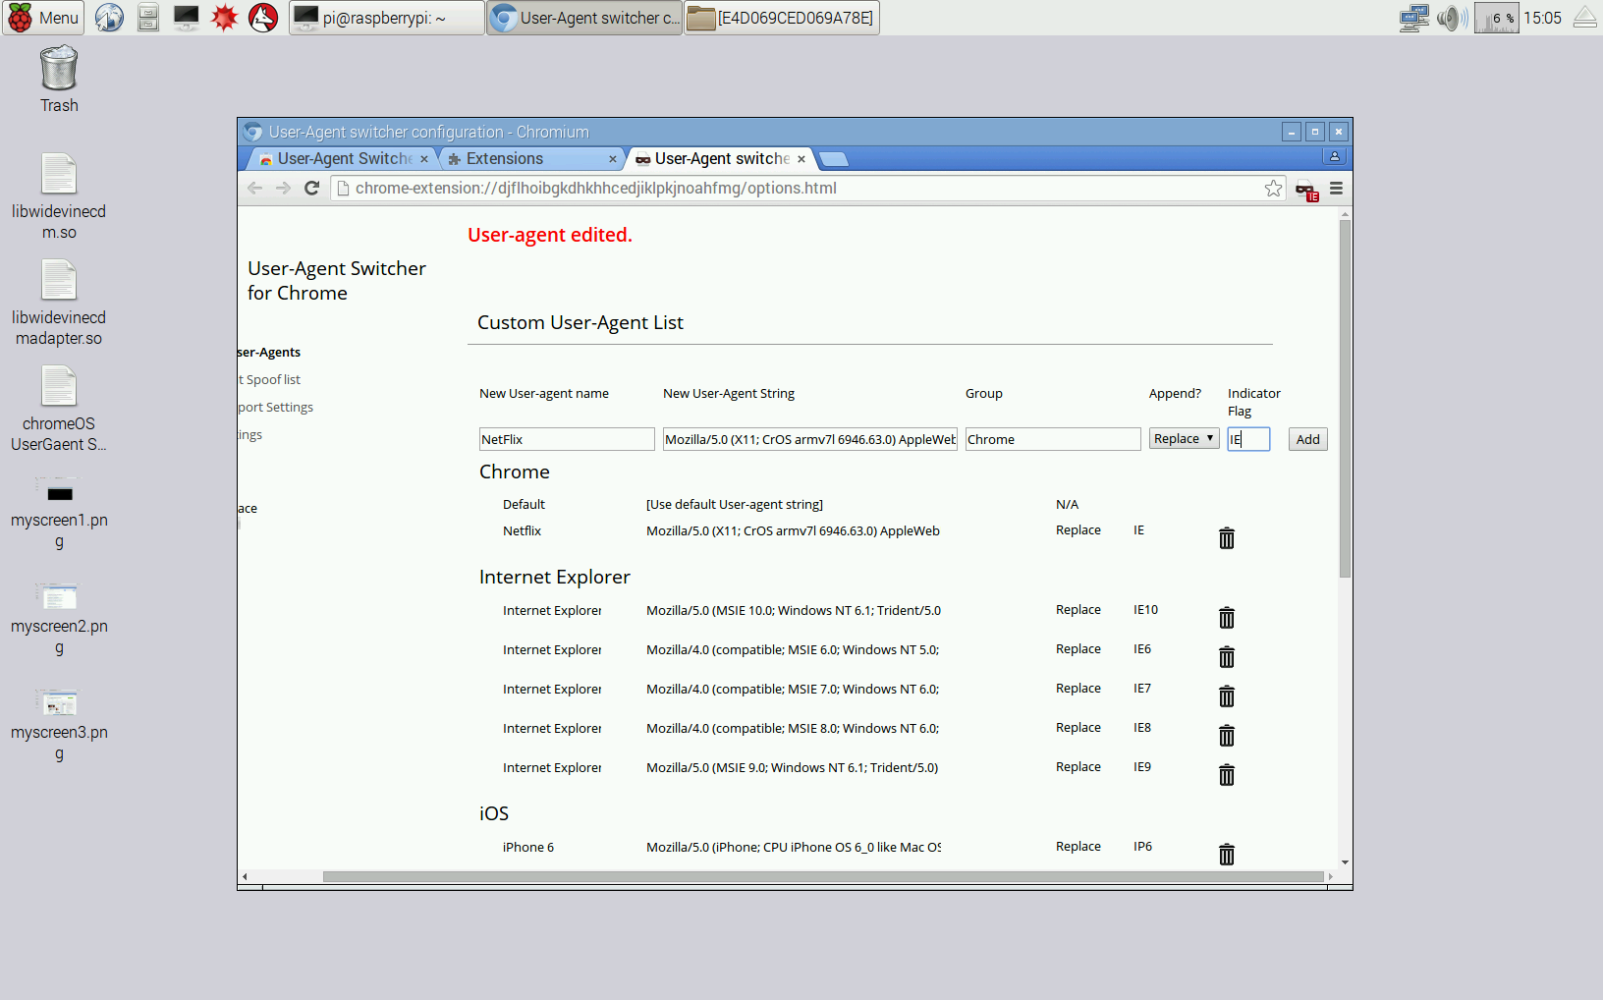1603x1000 pixels.
Task: Click the Add button
Action: pos(1307,439)
